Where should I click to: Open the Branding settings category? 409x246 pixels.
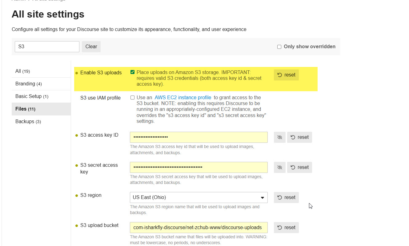click(28, 84)
